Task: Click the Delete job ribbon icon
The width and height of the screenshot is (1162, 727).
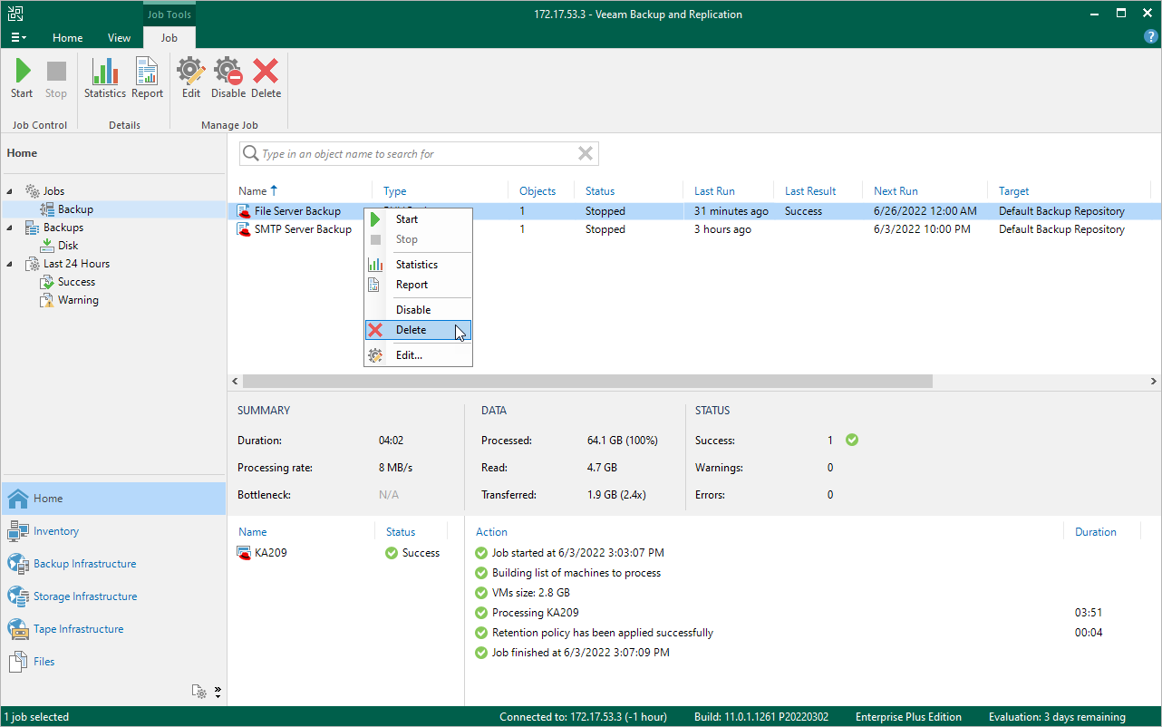Action: (266, 72)
